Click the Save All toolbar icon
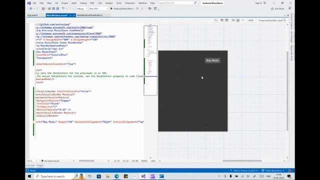This screenshot has height=180, width=320. [x=57, y=8]
